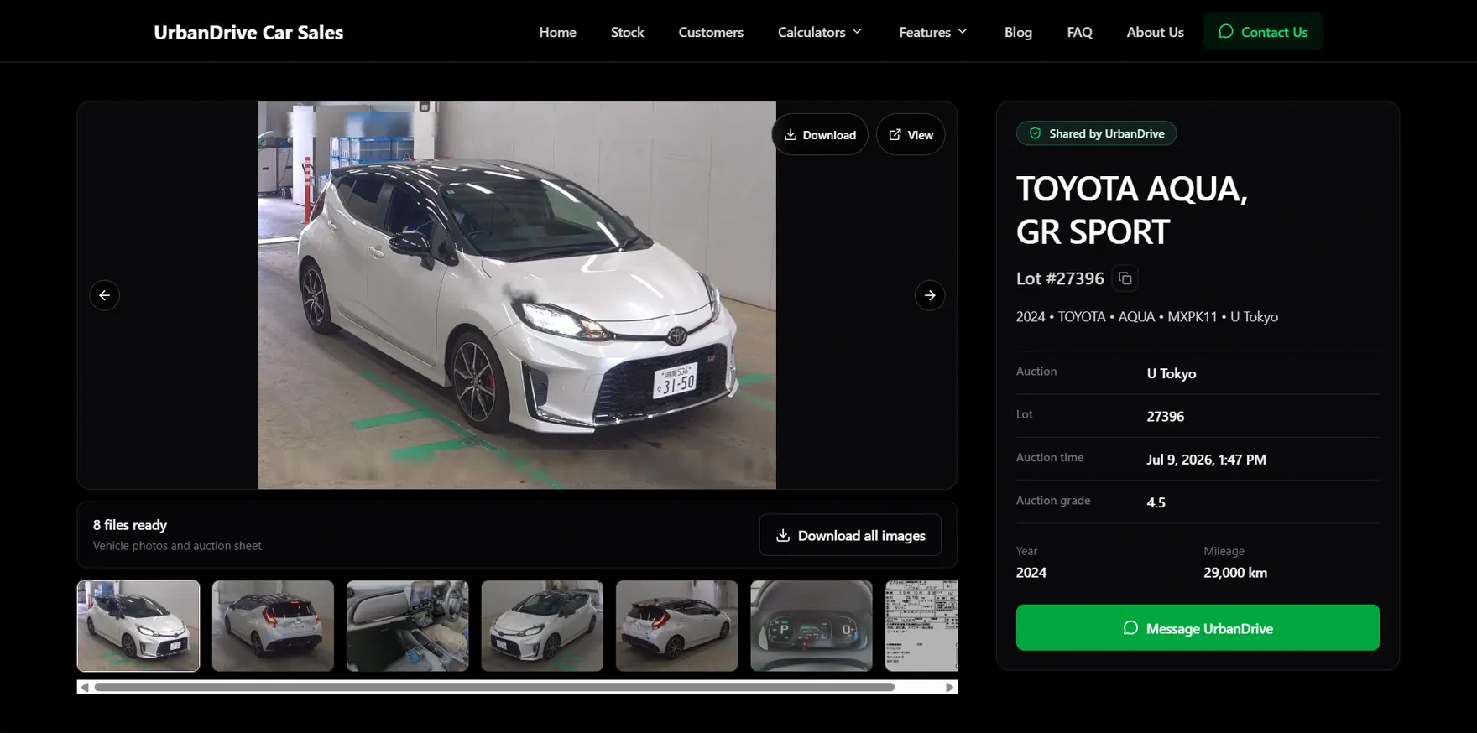This screenshot has height=733, width=1477.
Task: Click UrbanDrive Car Sales logo
Action: (248, 32)
